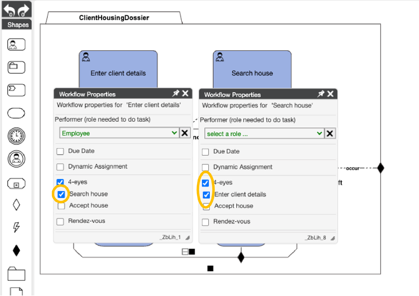Click the Shapes panel header
The width and height of the screenshot is (419, 296).
17,25
